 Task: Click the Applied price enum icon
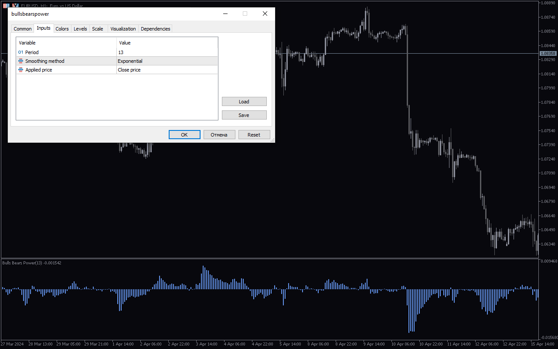click(x=20, y=70)
